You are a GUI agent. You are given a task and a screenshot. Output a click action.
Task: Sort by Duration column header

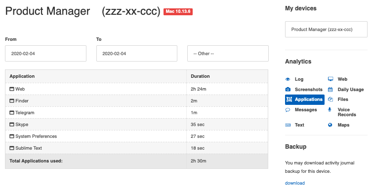200,76
